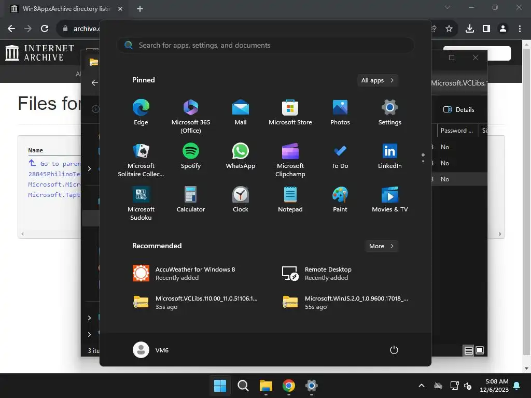Switch File Explorer to details list view
The height and width of the screenshot is (398, 531).
point(468,351)
